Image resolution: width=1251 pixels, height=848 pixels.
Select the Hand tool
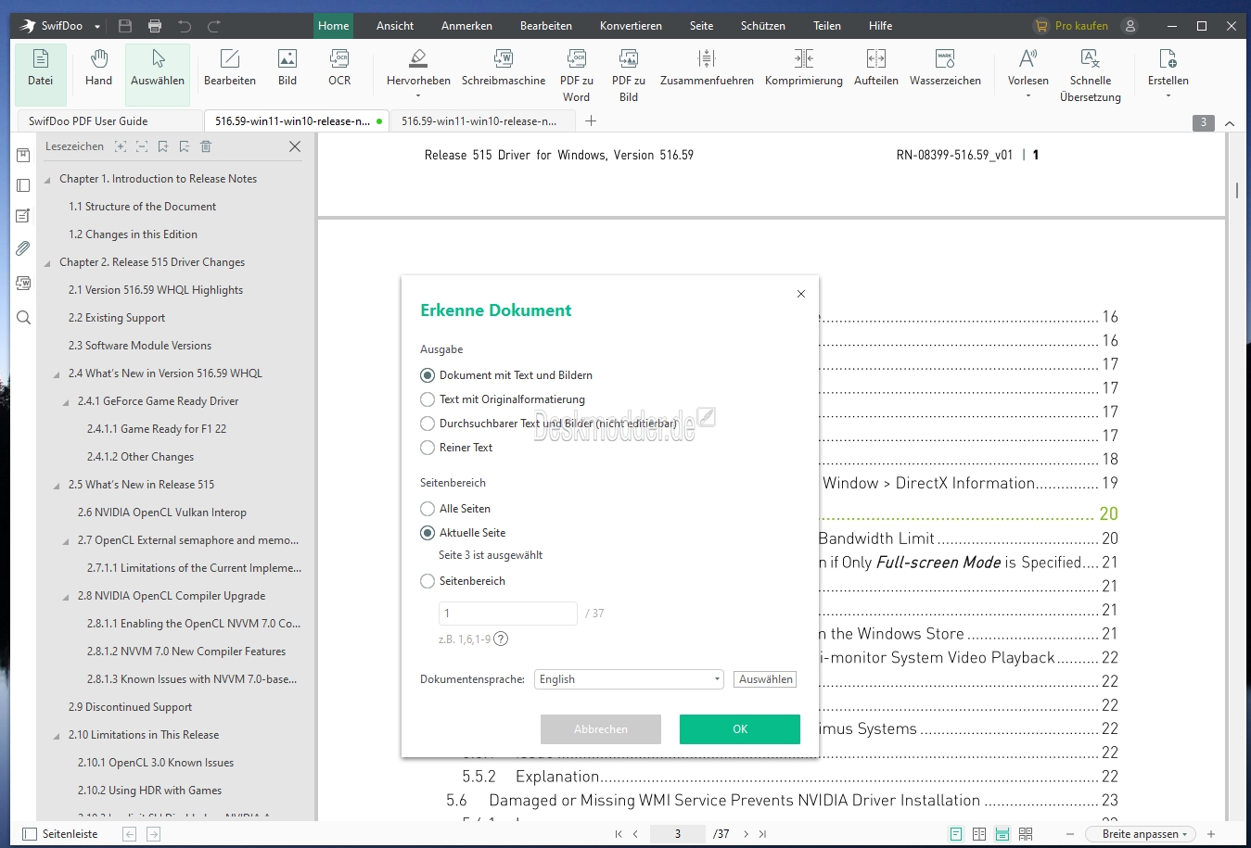[x=99, y=70]
